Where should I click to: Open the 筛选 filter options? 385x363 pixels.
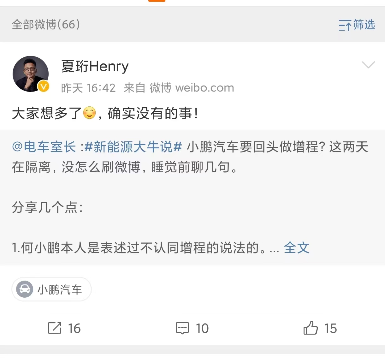point(356,25)
